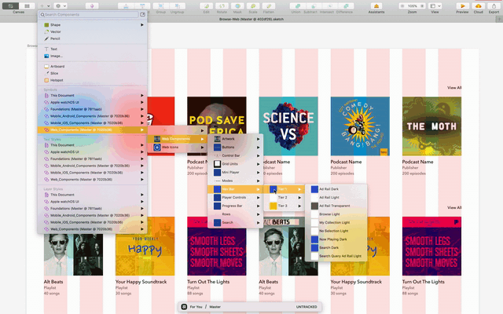Choose Slice from the insert menu
This screenshot has width=503, height=314.
[93, 73]
